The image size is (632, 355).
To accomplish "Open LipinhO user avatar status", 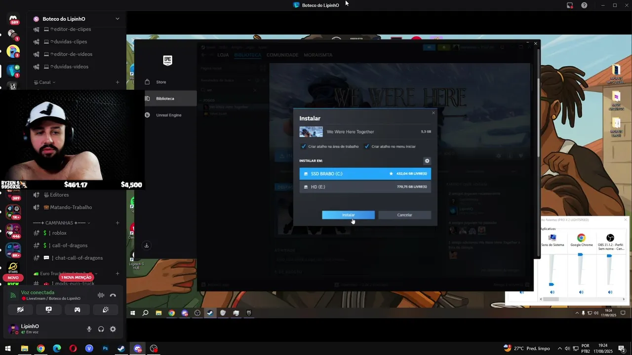I will [13, 329].
